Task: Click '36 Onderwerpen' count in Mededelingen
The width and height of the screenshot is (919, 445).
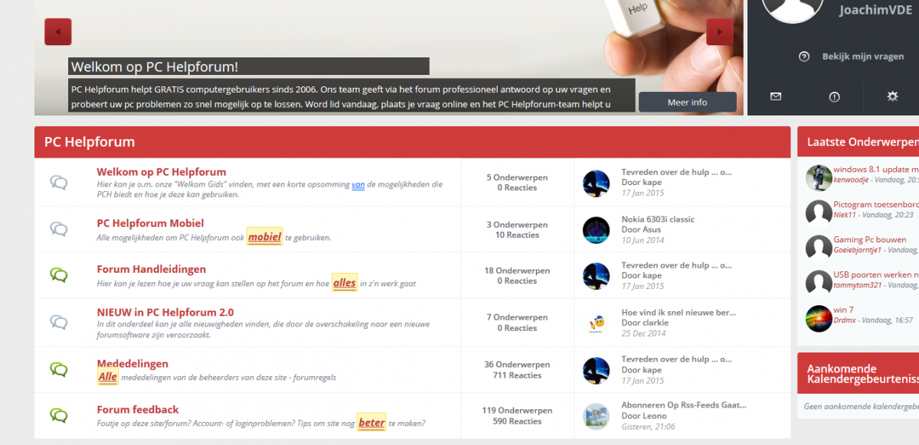Action: 517,365
